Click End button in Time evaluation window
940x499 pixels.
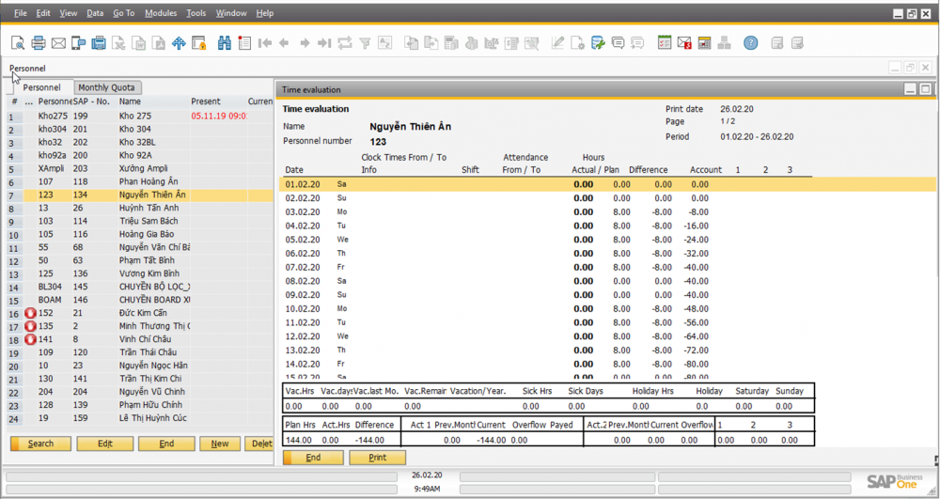pyautogui.click(x=313, y=458)
